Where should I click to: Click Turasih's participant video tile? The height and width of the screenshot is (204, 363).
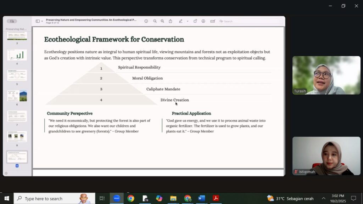pyautogui.click(x=326, y=75)
